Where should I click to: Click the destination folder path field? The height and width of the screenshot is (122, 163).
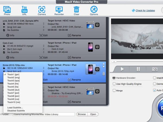pos(44,114)
